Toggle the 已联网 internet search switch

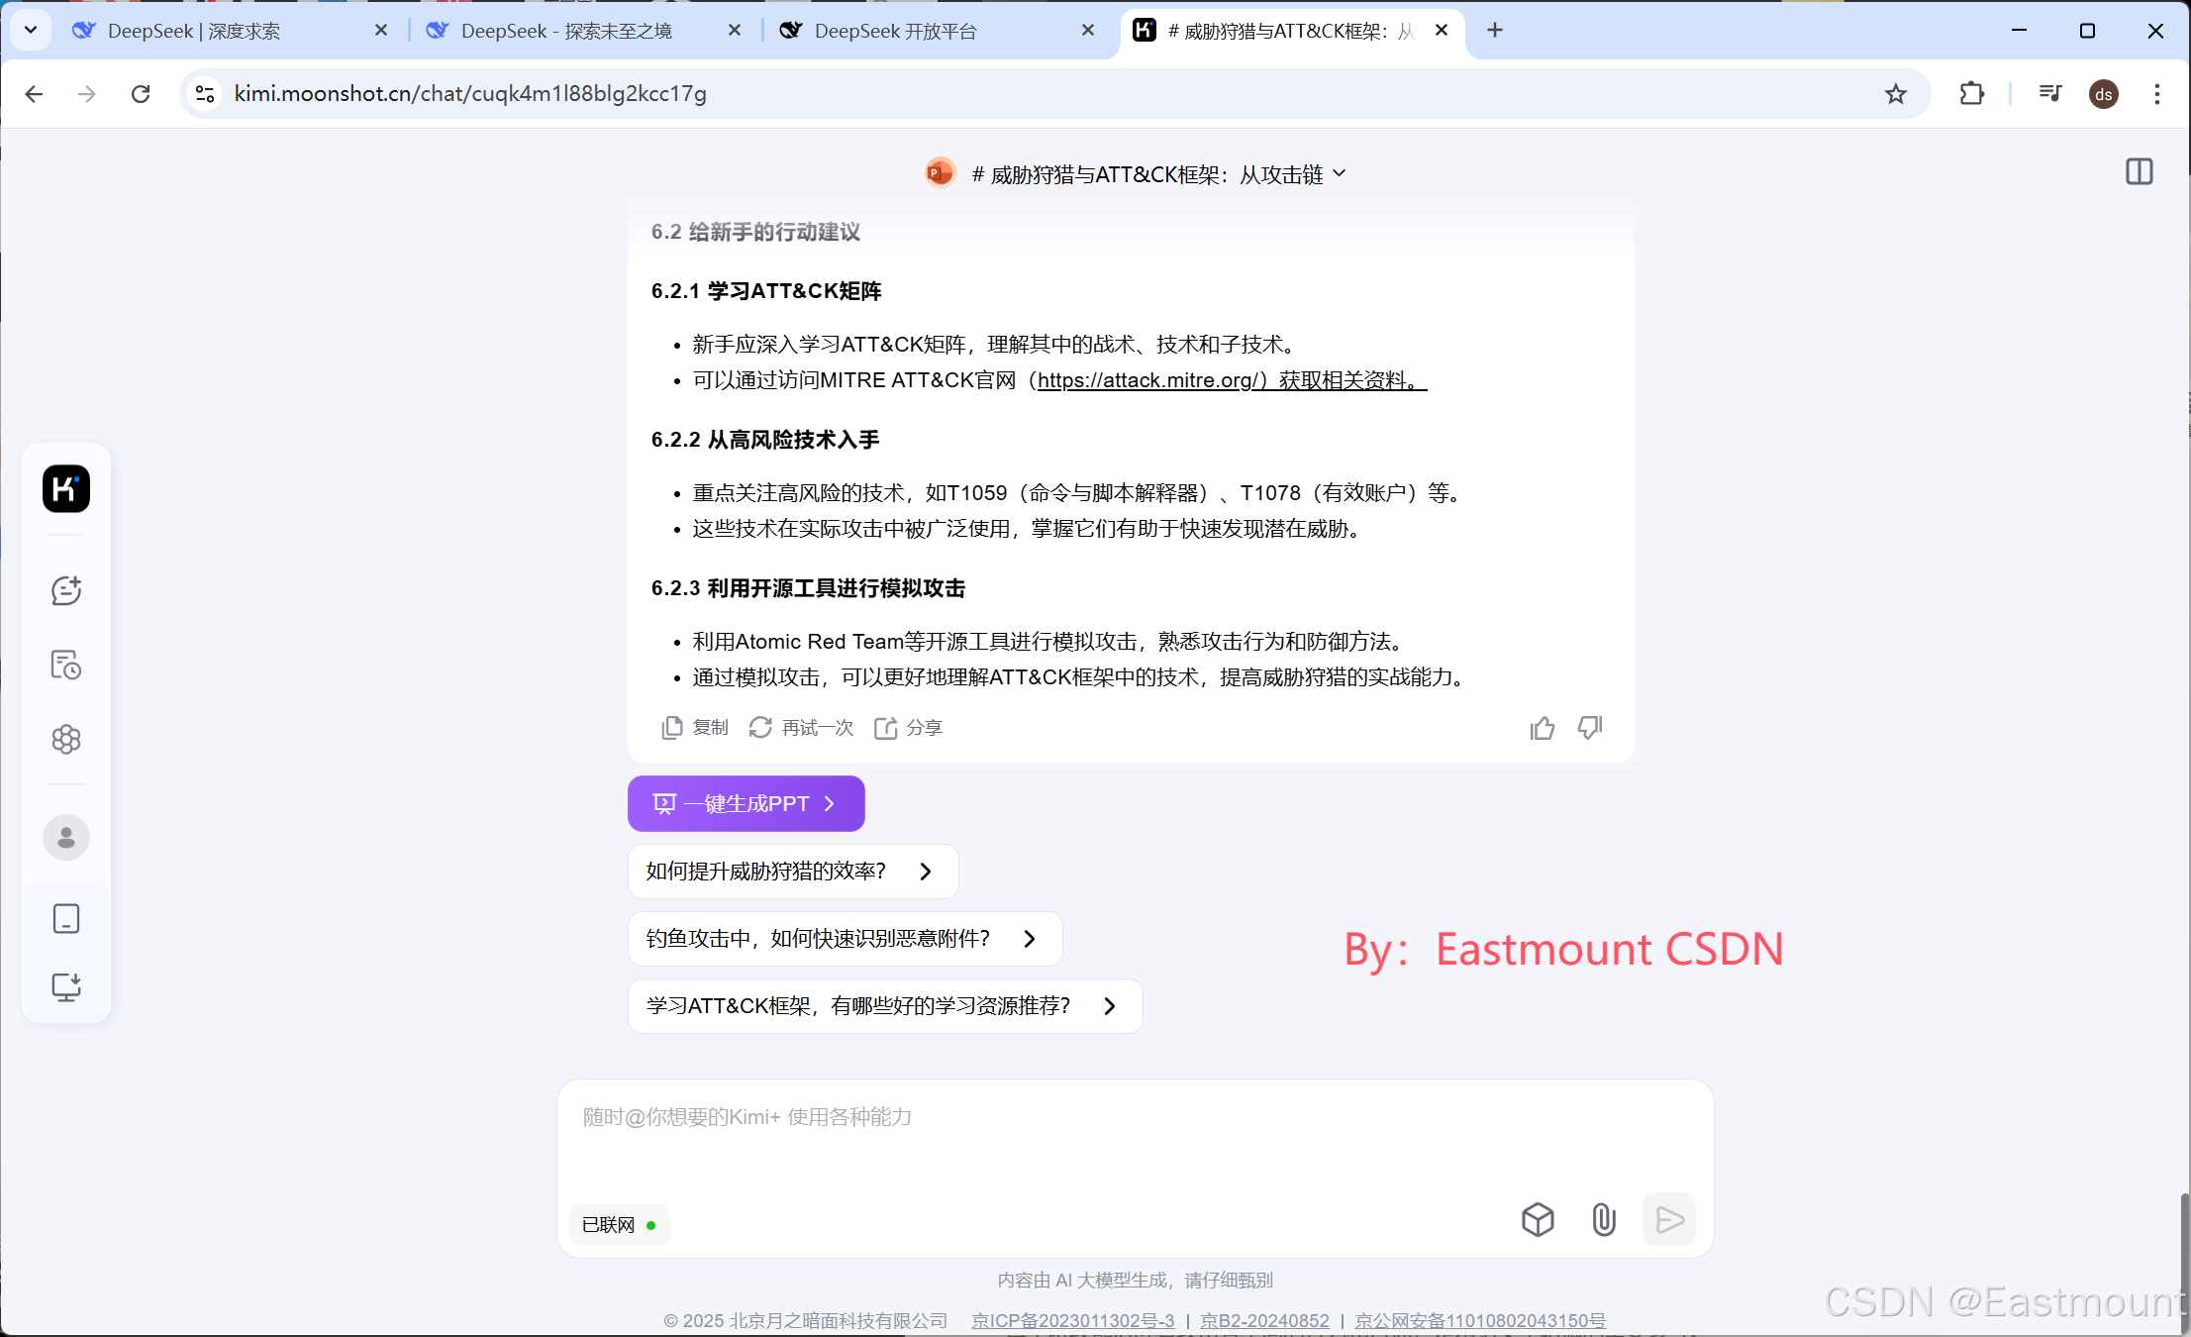(x=620, y=1225)
